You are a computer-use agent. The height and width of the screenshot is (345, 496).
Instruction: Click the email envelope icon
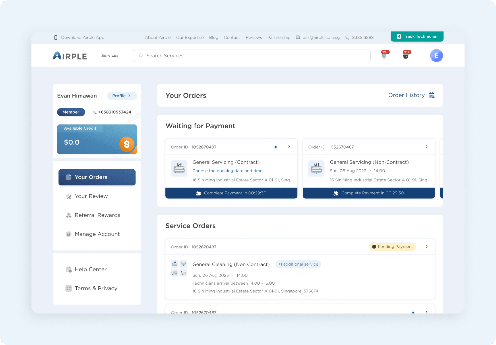point(298,37)
